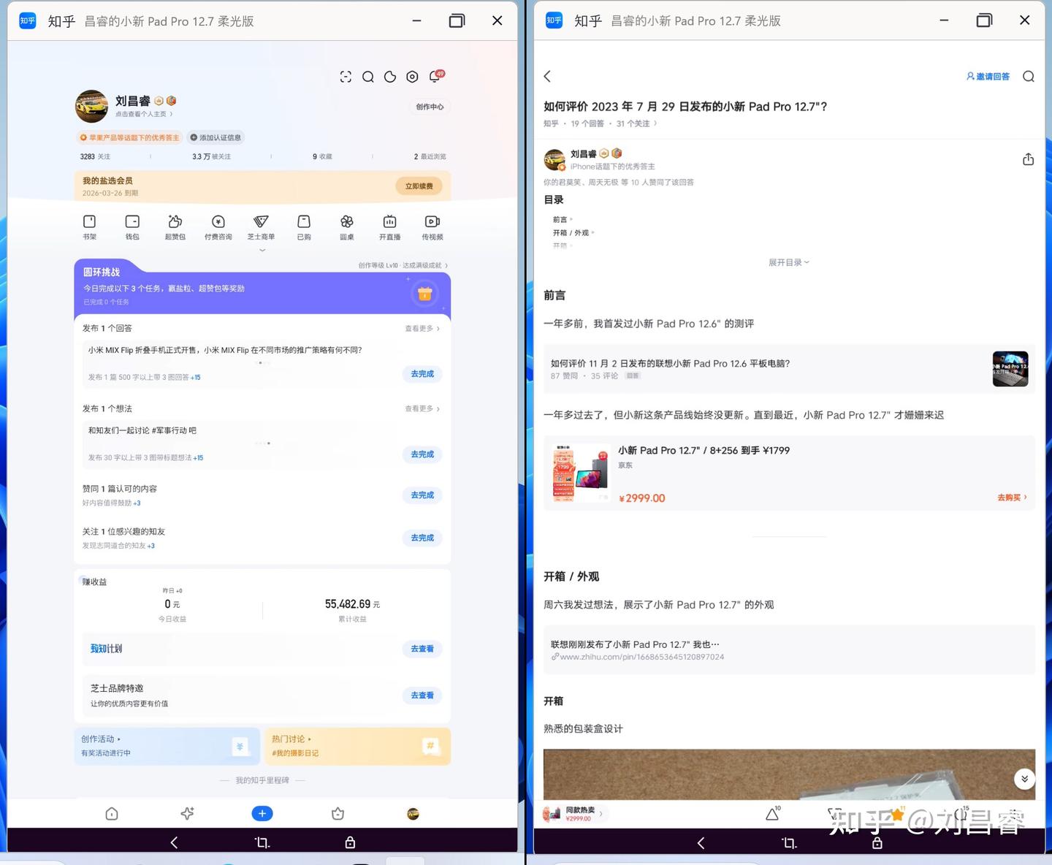
Task: Open the gift box in 圆环挑战 banner
Action: point(424,294)
